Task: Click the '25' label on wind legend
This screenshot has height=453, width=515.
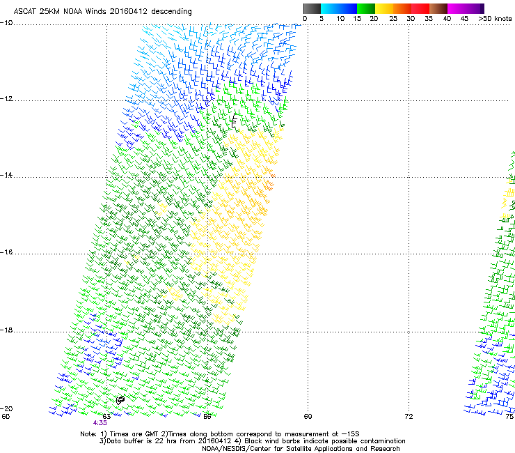Action: (393, 19)
